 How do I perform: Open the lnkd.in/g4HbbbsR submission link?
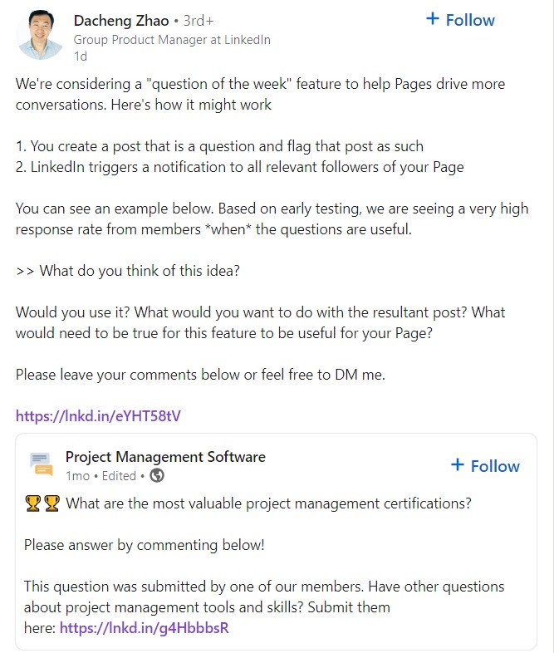point(144,627)
